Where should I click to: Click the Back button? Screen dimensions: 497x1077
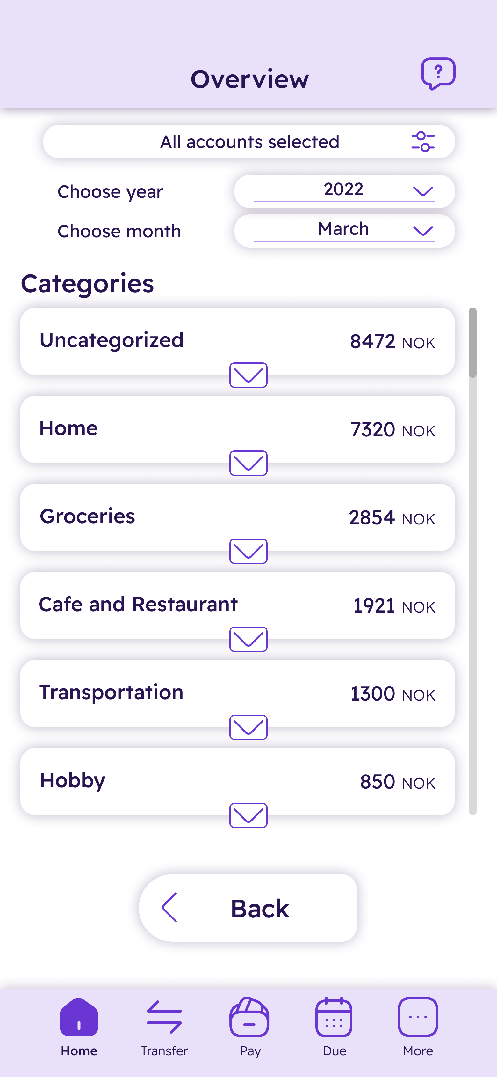click(x=248, y=908)
